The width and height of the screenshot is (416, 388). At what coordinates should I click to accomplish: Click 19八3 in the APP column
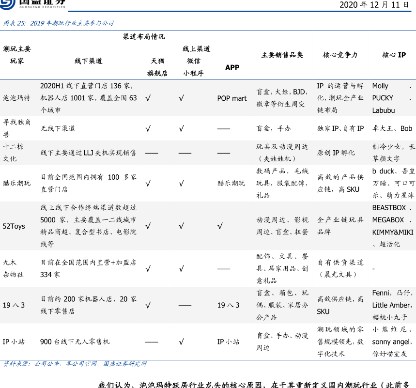click(x=228, y=305)
